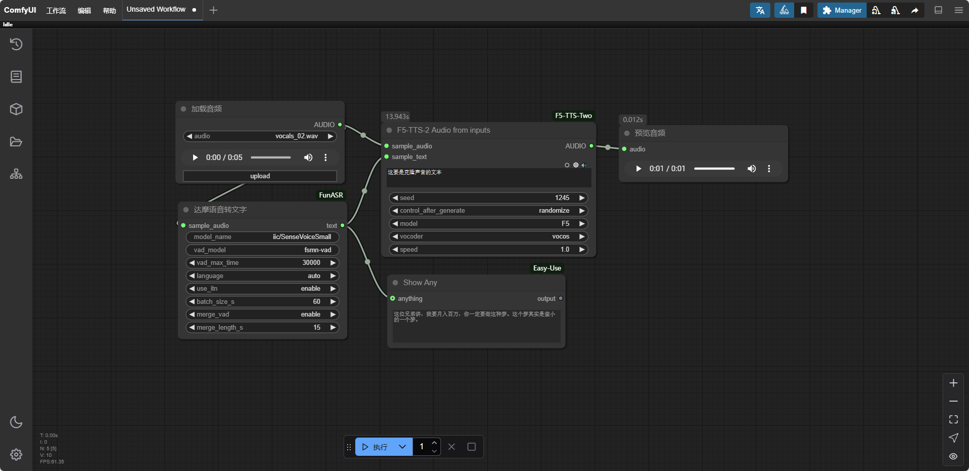Open the language combo in 达摩语音转文字 node
Image resolution: width=969 pixels, height=471 pixels.
262,276
